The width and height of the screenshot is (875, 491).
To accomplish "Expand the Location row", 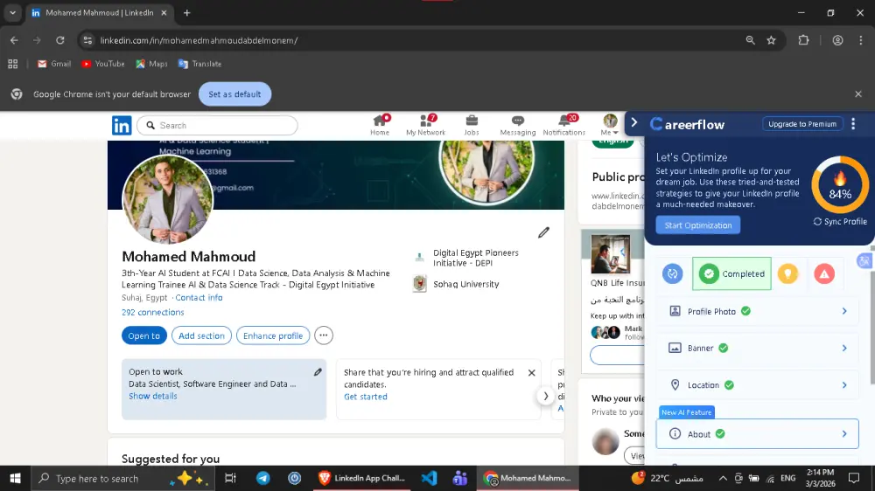I will pos(757,385).
